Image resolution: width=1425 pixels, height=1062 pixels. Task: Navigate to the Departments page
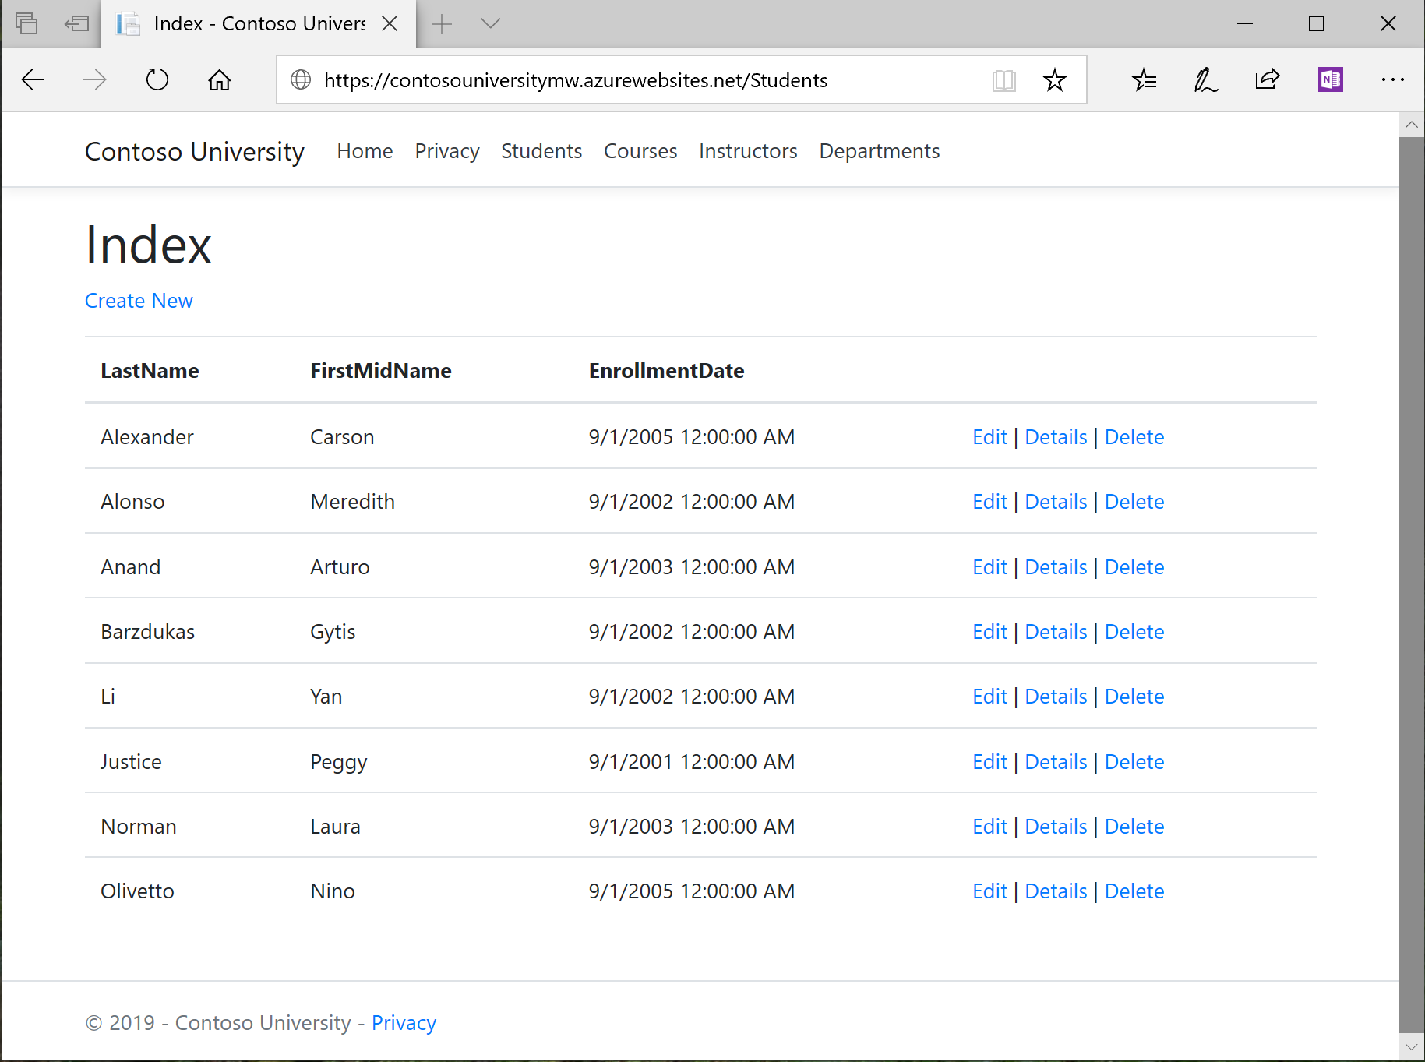click(x=879, y=151)
